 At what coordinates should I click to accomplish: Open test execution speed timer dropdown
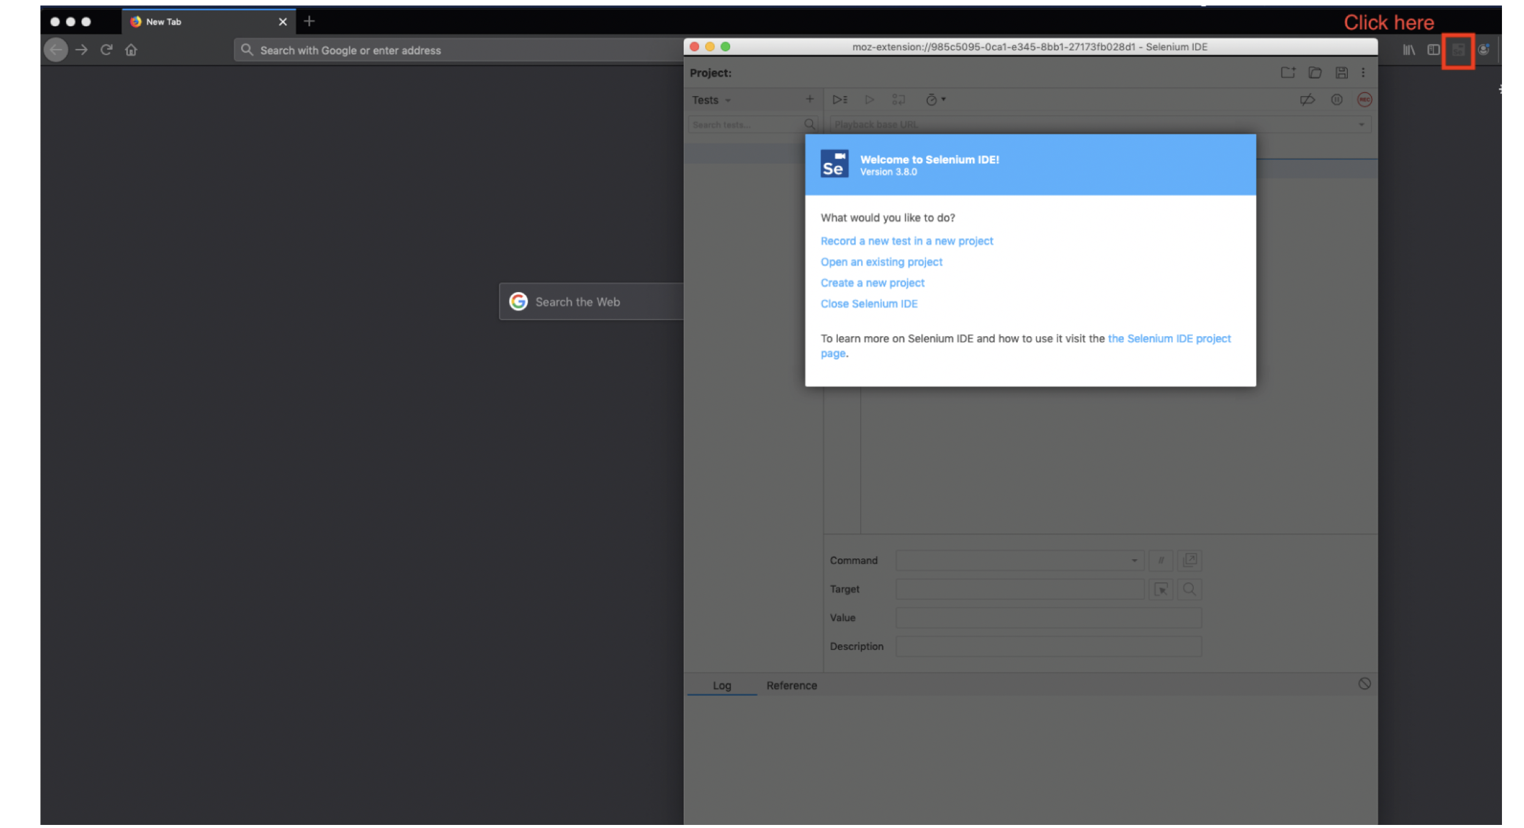pos(936,100)
